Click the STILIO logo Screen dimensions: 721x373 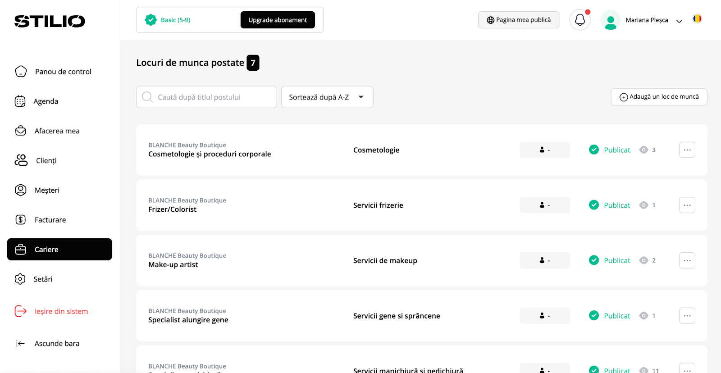coord(50,21)
